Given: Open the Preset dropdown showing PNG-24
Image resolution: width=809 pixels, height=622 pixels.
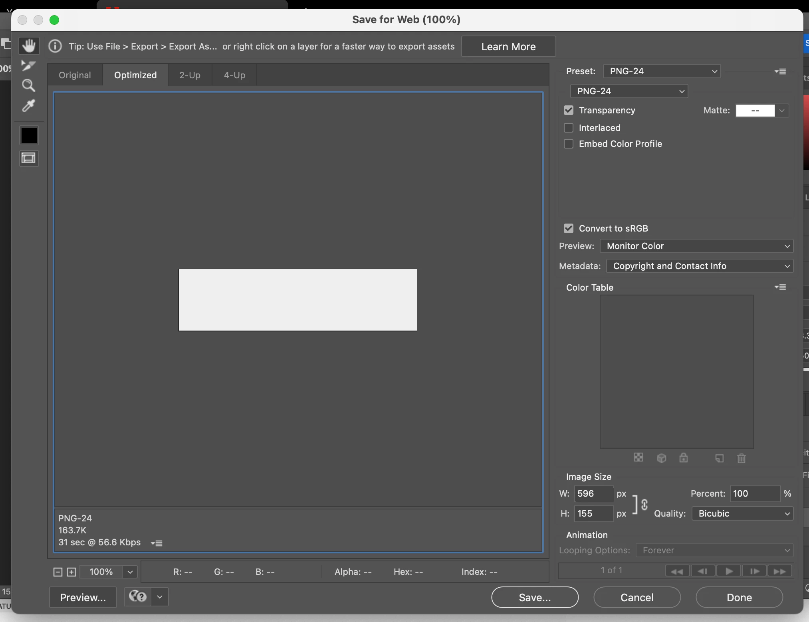Looking at the screenshot, I should click(x=662, y=71).
